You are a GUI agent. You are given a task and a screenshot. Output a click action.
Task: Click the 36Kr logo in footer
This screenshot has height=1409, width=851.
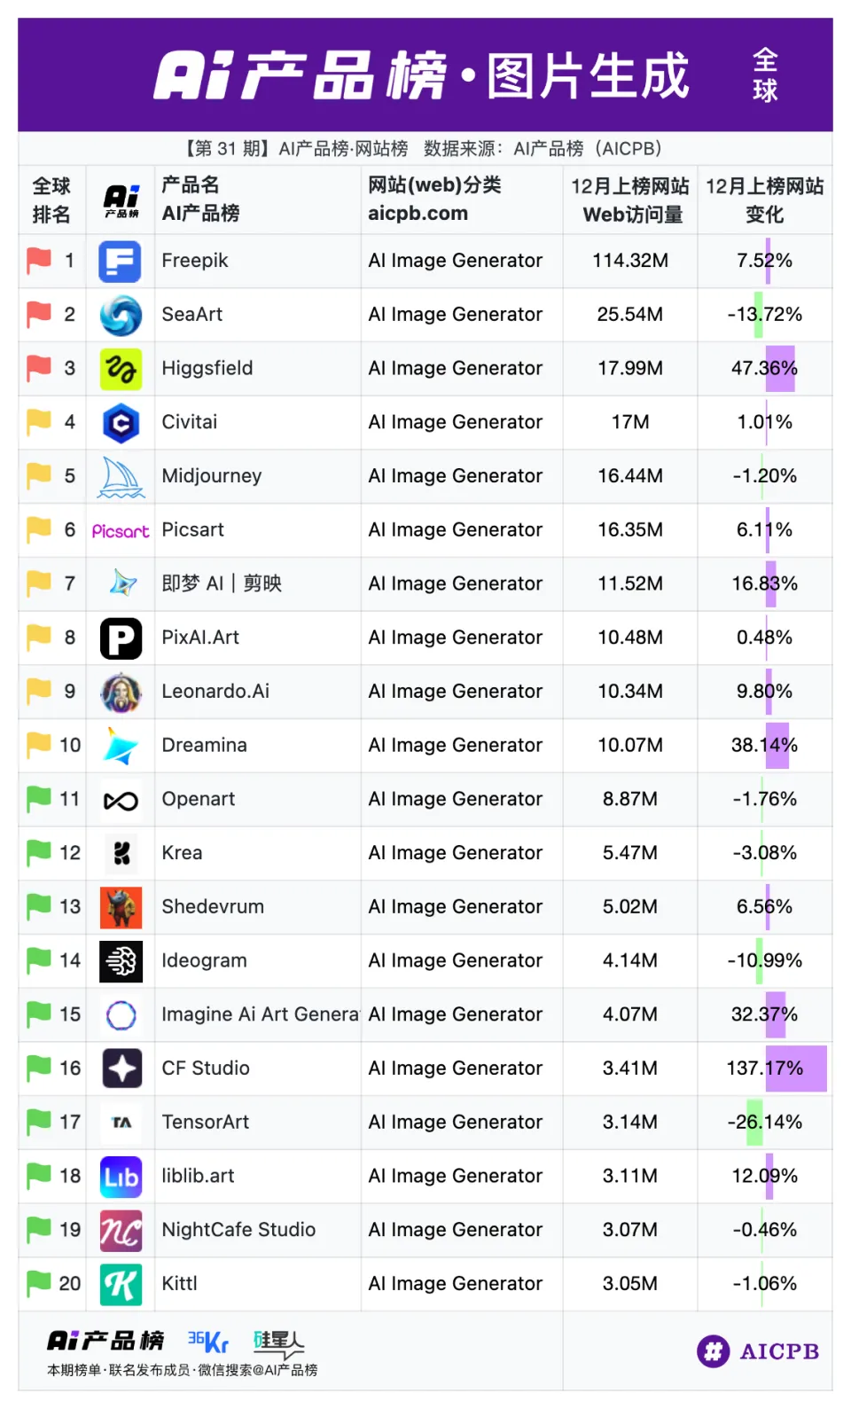pyautogui.click(x=207, y=1342)
